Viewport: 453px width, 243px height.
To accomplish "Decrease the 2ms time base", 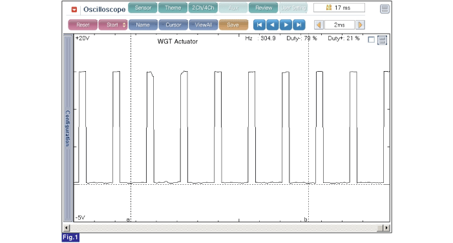I will tap(319, 25).
